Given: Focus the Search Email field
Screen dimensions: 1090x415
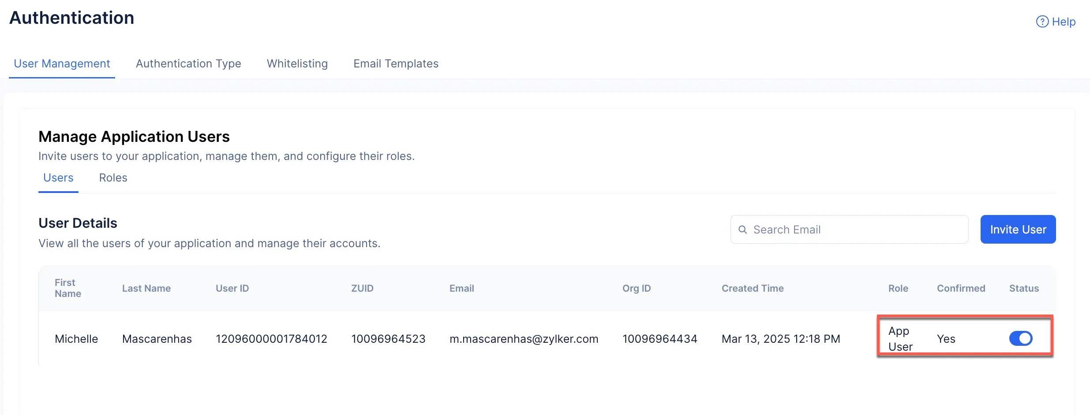Looking at the screenshot, I should coord(850,230).
